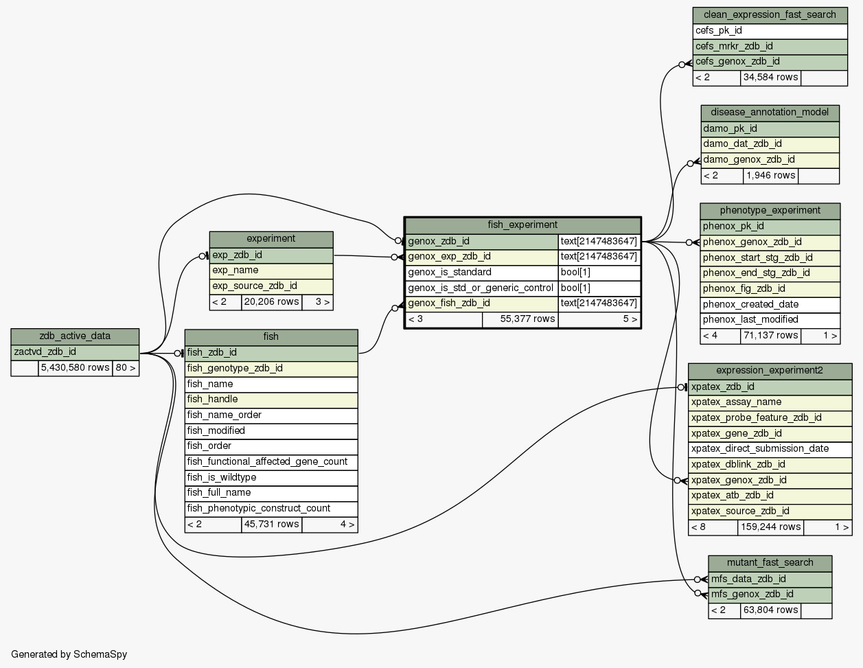Image resolution: width=863 pixels, height=668 pixels.
Task: Click the phenotype_experiment table title
Action: click(770, 211)
